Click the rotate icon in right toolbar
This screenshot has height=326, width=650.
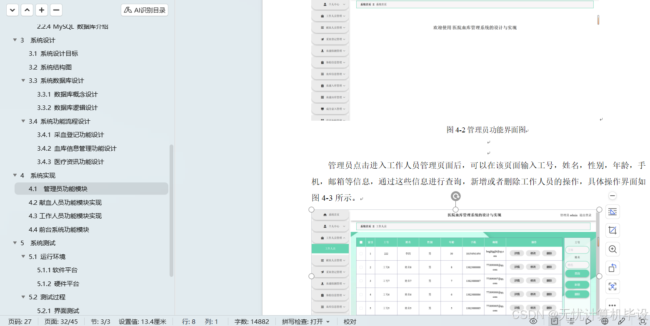(x=612, y=268)
